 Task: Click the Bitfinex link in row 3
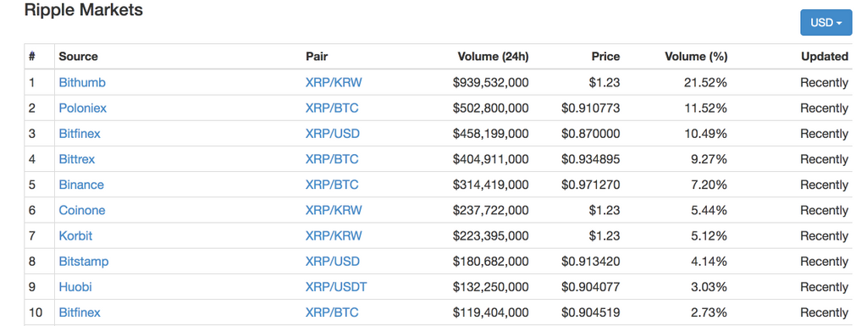click(80, 134)
